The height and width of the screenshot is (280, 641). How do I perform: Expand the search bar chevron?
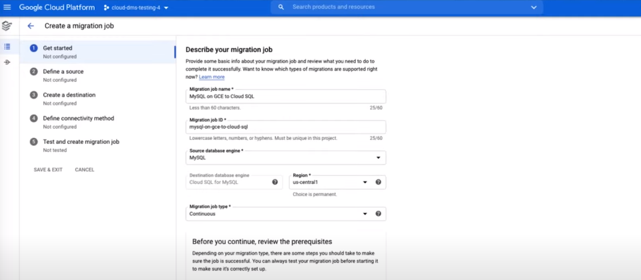pos(533,7)
